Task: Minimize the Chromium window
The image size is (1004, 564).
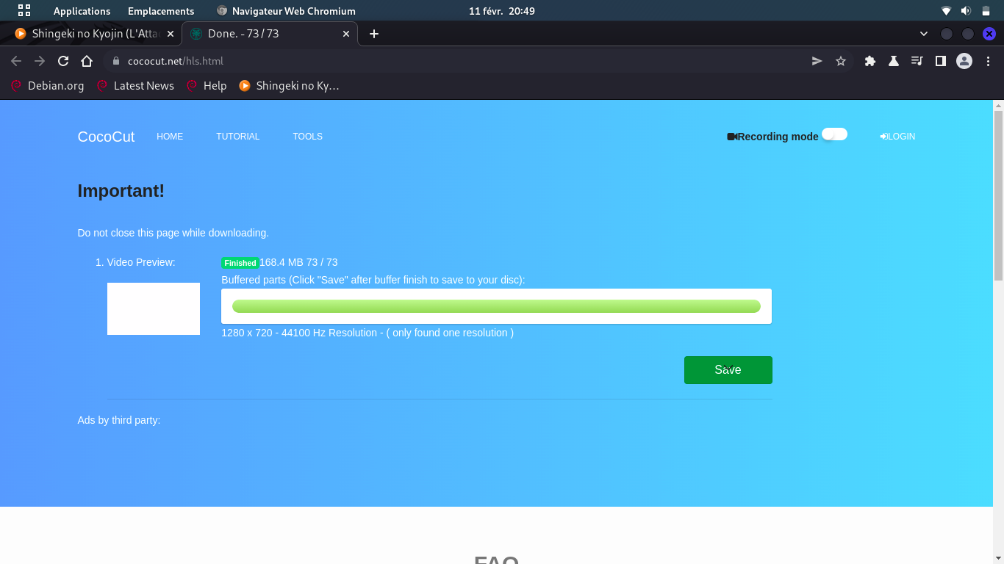Action: [947, 34]
